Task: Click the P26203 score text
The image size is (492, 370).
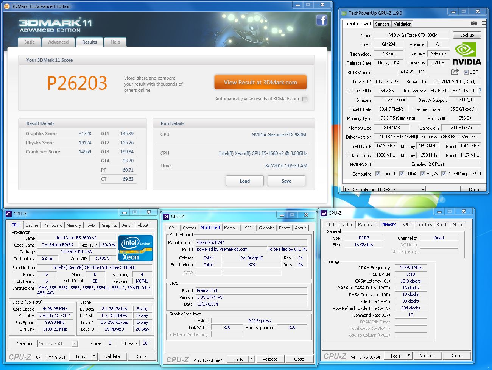Action: point(77,83)
